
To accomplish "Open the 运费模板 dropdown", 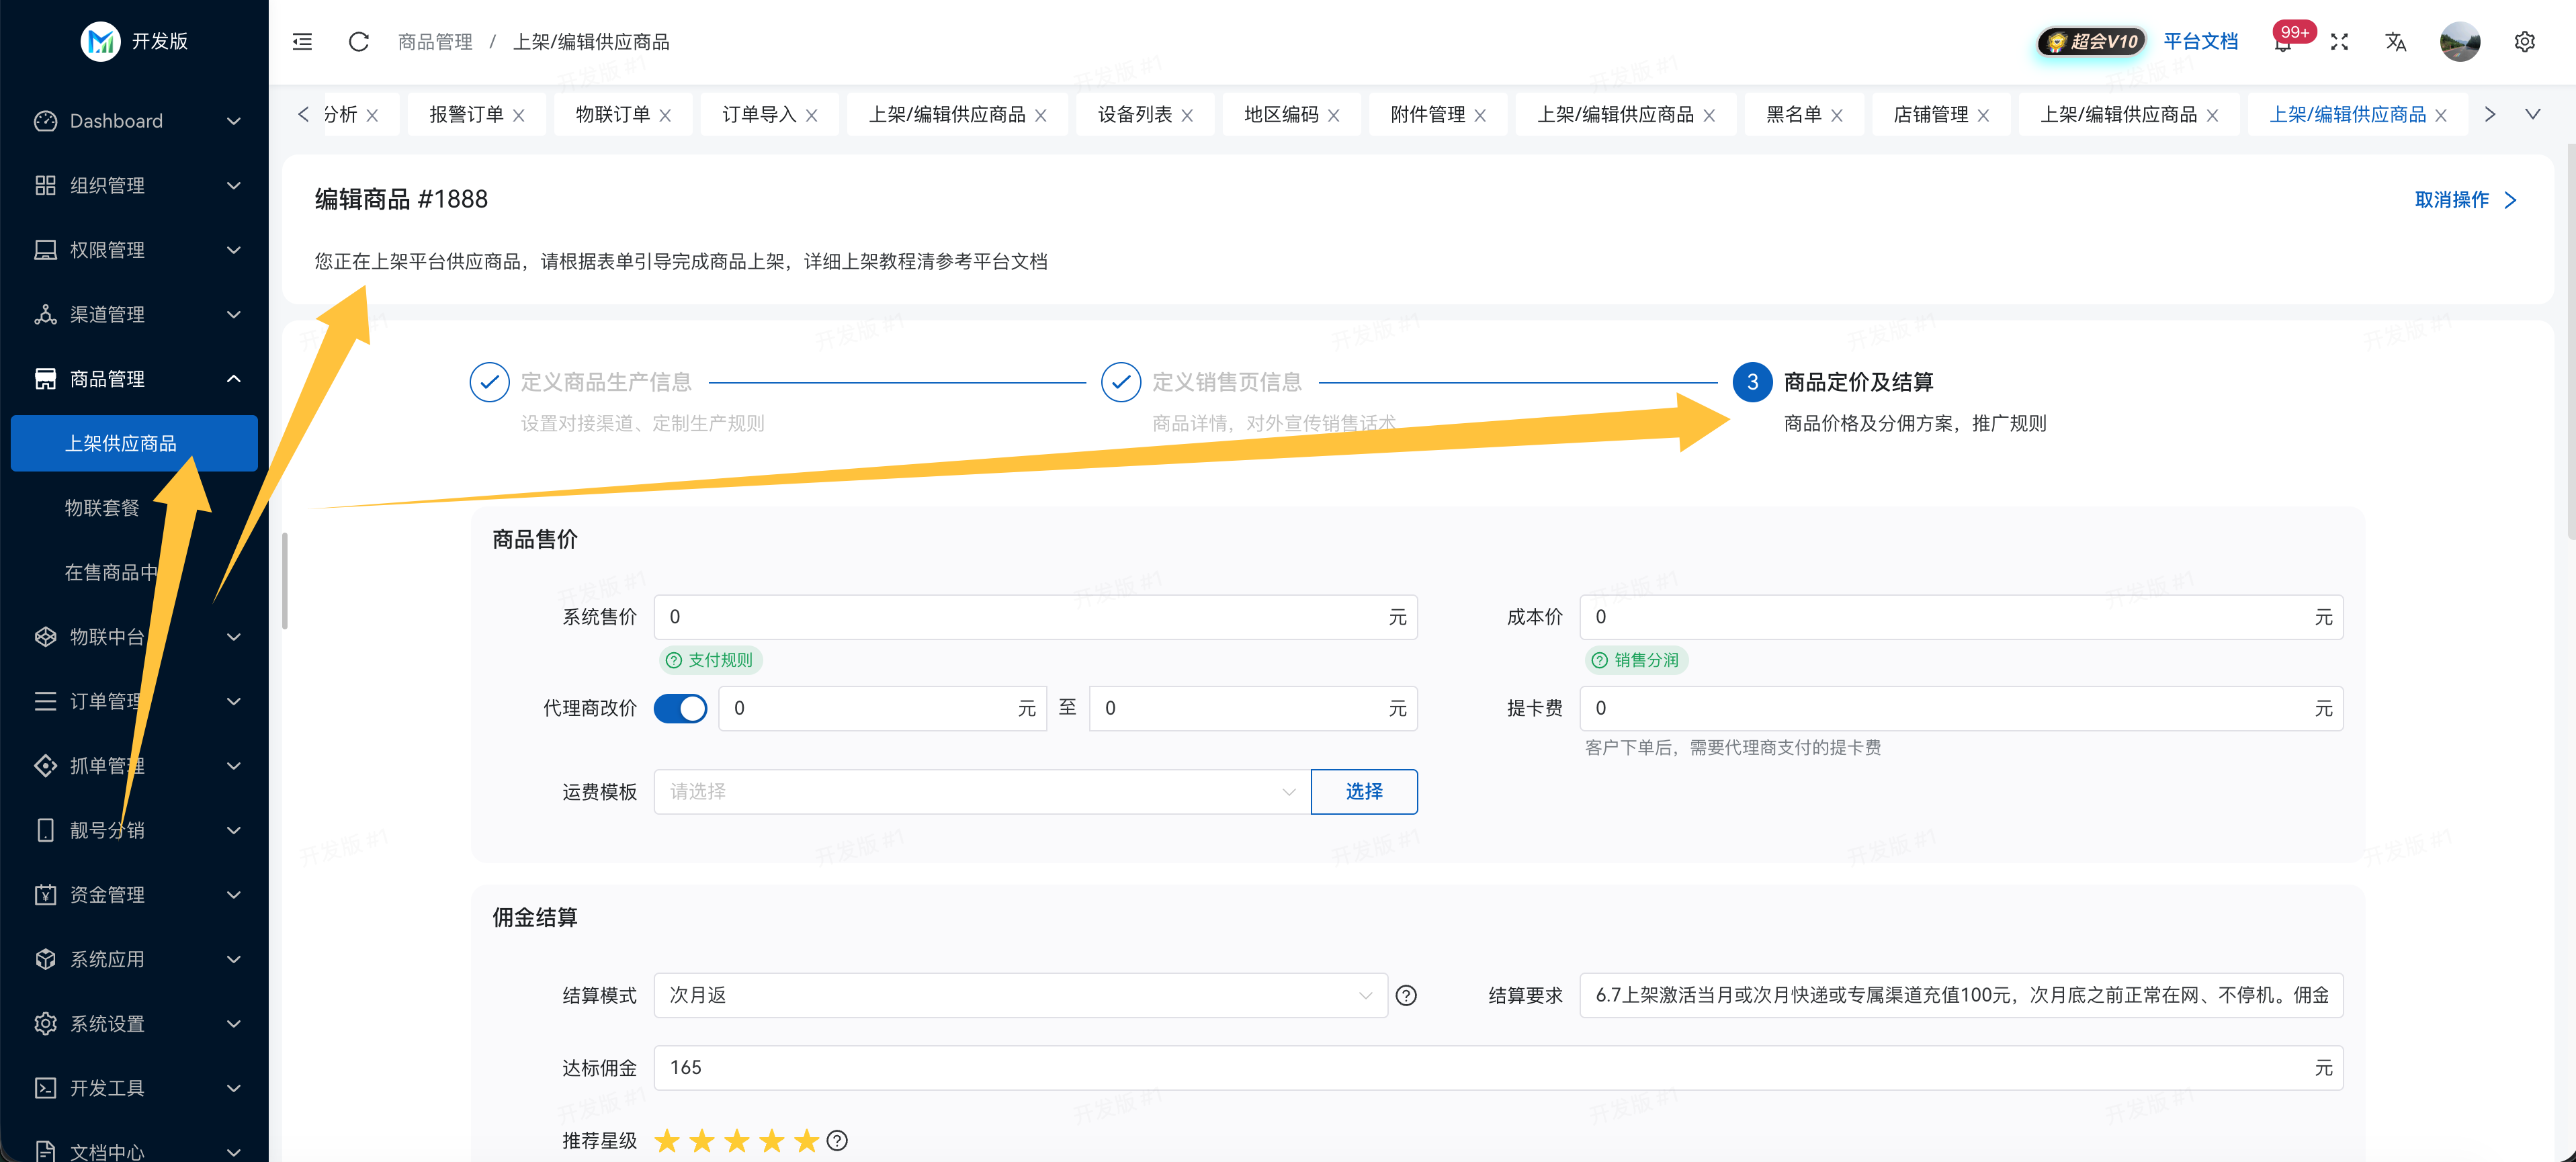I will tap(982, 791).
